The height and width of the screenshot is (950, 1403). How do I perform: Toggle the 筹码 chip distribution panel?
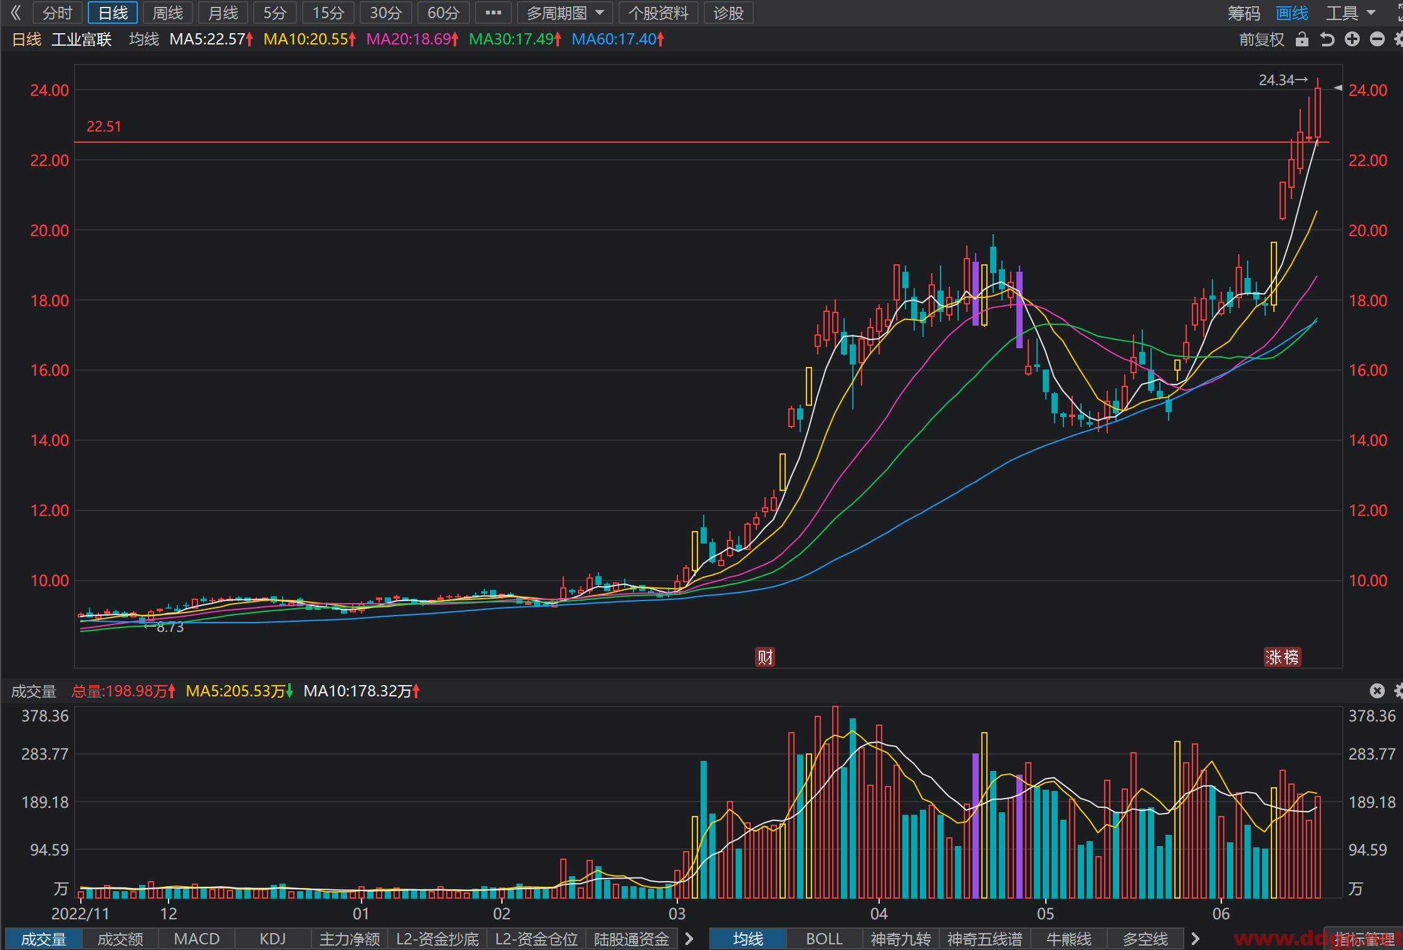pos(1243,13)
